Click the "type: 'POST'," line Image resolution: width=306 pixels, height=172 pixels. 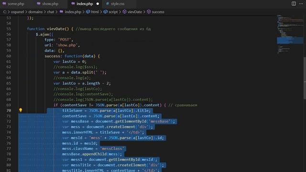coord(59,40)
